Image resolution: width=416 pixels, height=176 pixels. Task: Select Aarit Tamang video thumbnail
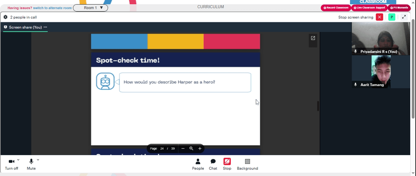click(381, 72)
